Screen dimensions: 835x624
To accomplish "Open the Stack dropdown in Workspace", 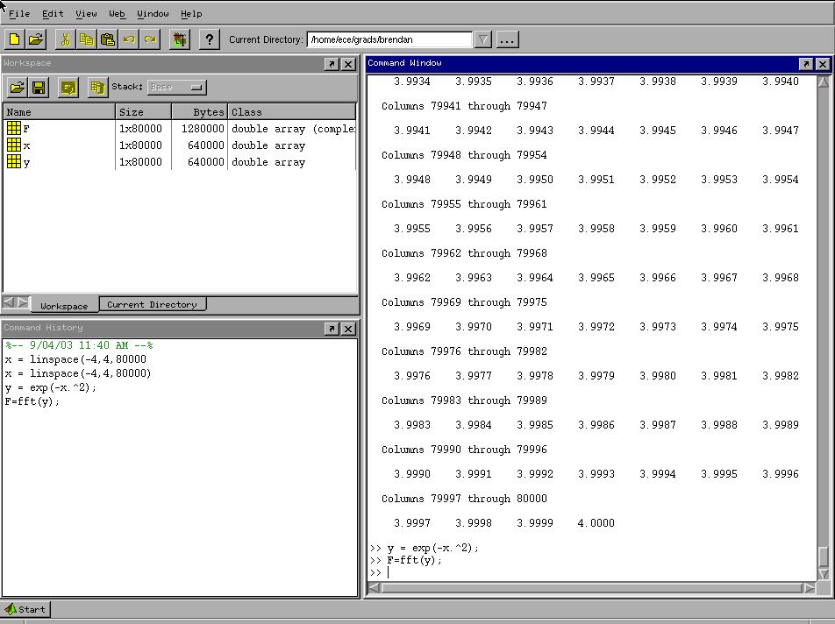I will coord(177,88).
